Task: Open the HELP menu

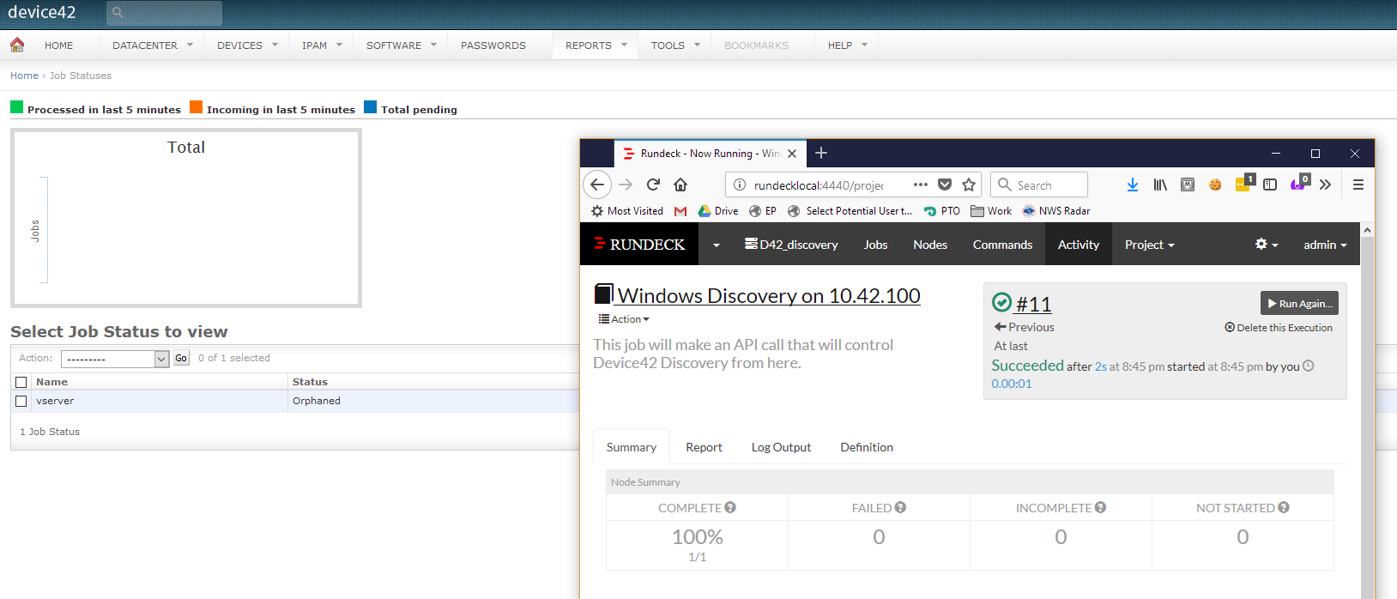Action: coord(847,45)
